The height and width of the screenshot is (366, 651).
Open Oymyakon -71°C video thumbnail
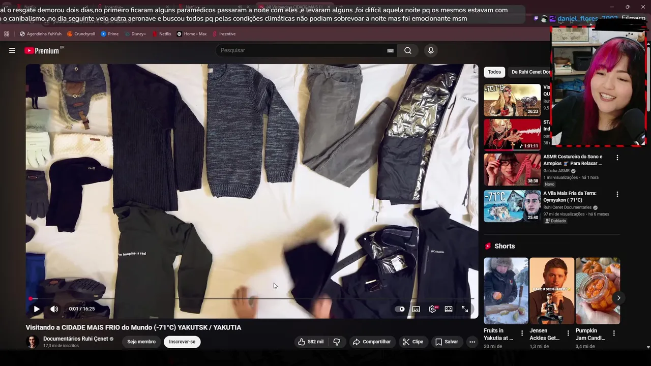coord(512,206)
